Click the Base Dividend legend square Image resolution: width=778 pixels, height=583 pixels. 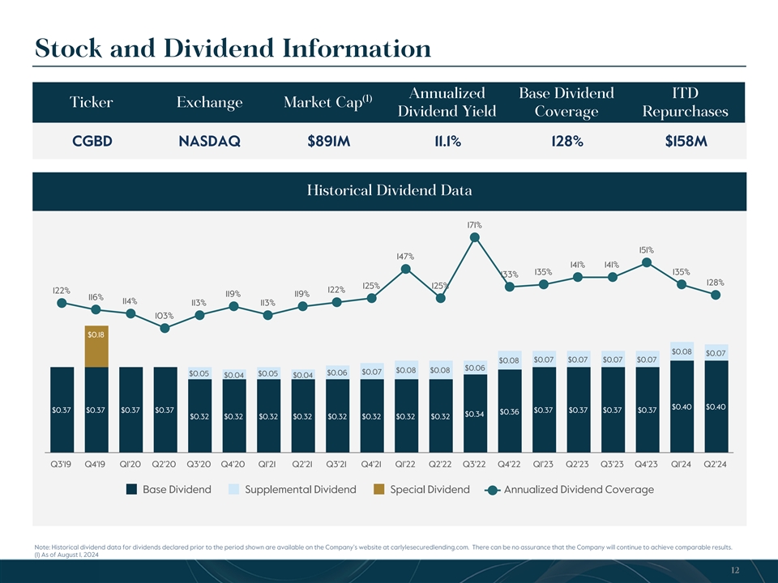(x=131, y=490)
